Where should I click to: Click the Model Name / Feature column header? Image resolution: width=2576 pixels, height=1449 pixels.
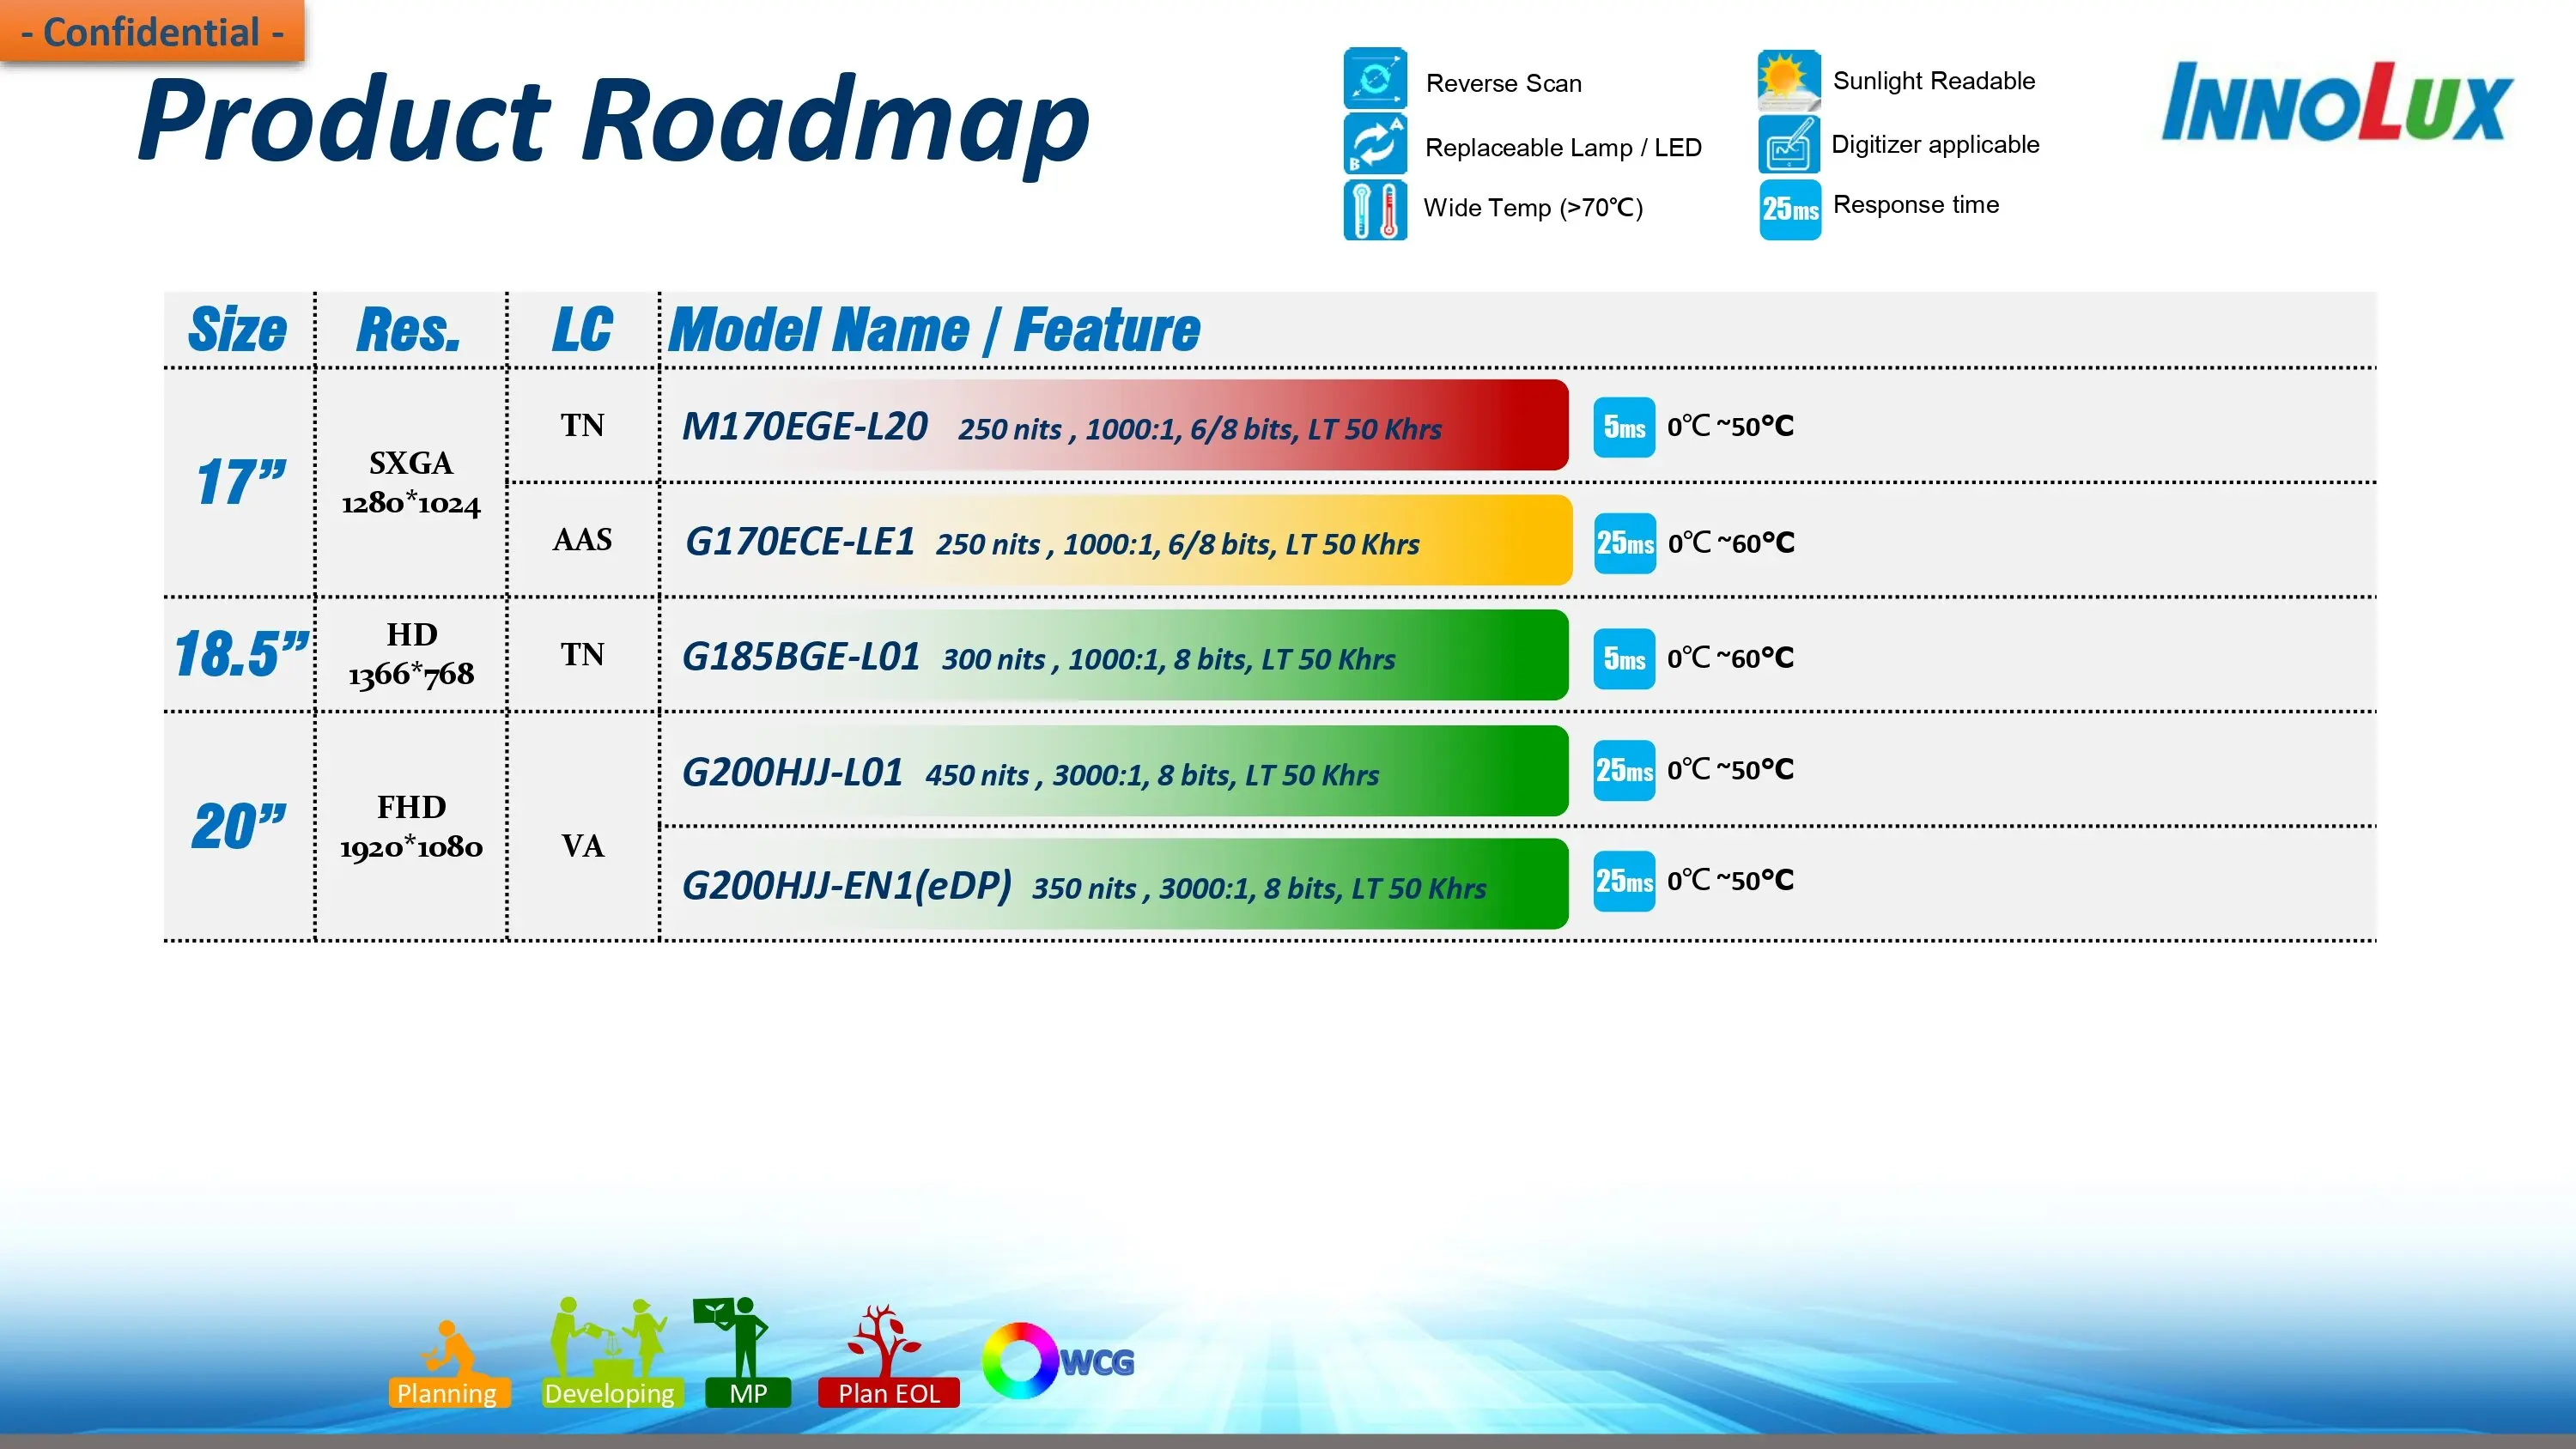click(934, 331)
